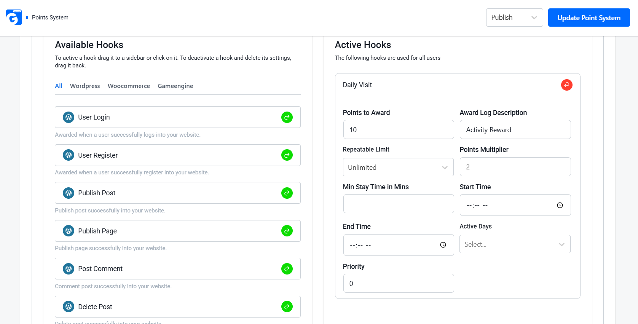Switch to the Woocommerce hooks tab
This screenshot has height=324, width=638.
(x=129, y=86)
